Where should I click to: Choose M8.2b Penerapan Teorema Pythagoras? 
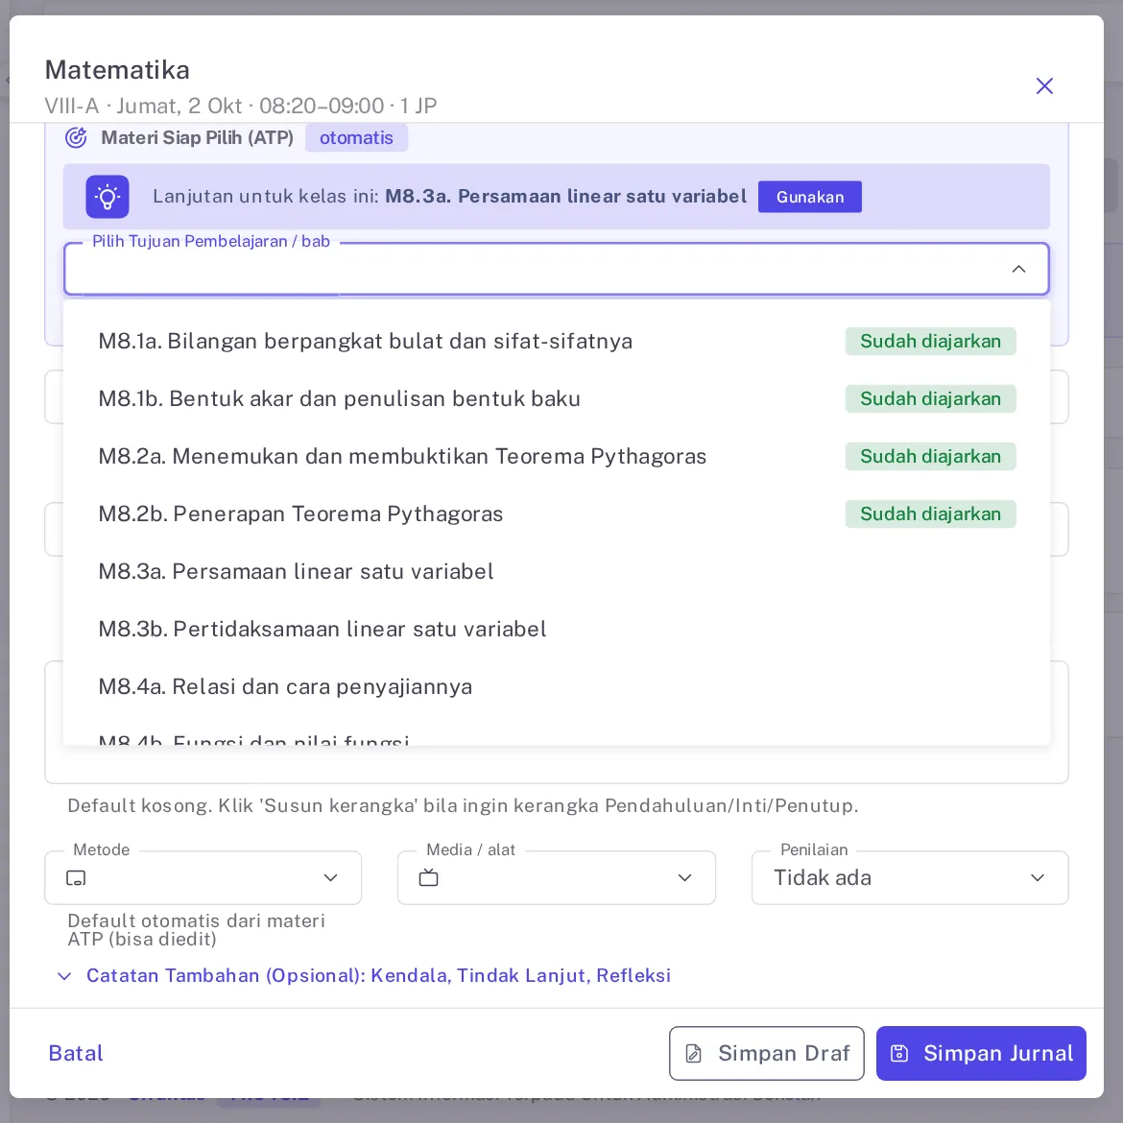pos(557,514)
